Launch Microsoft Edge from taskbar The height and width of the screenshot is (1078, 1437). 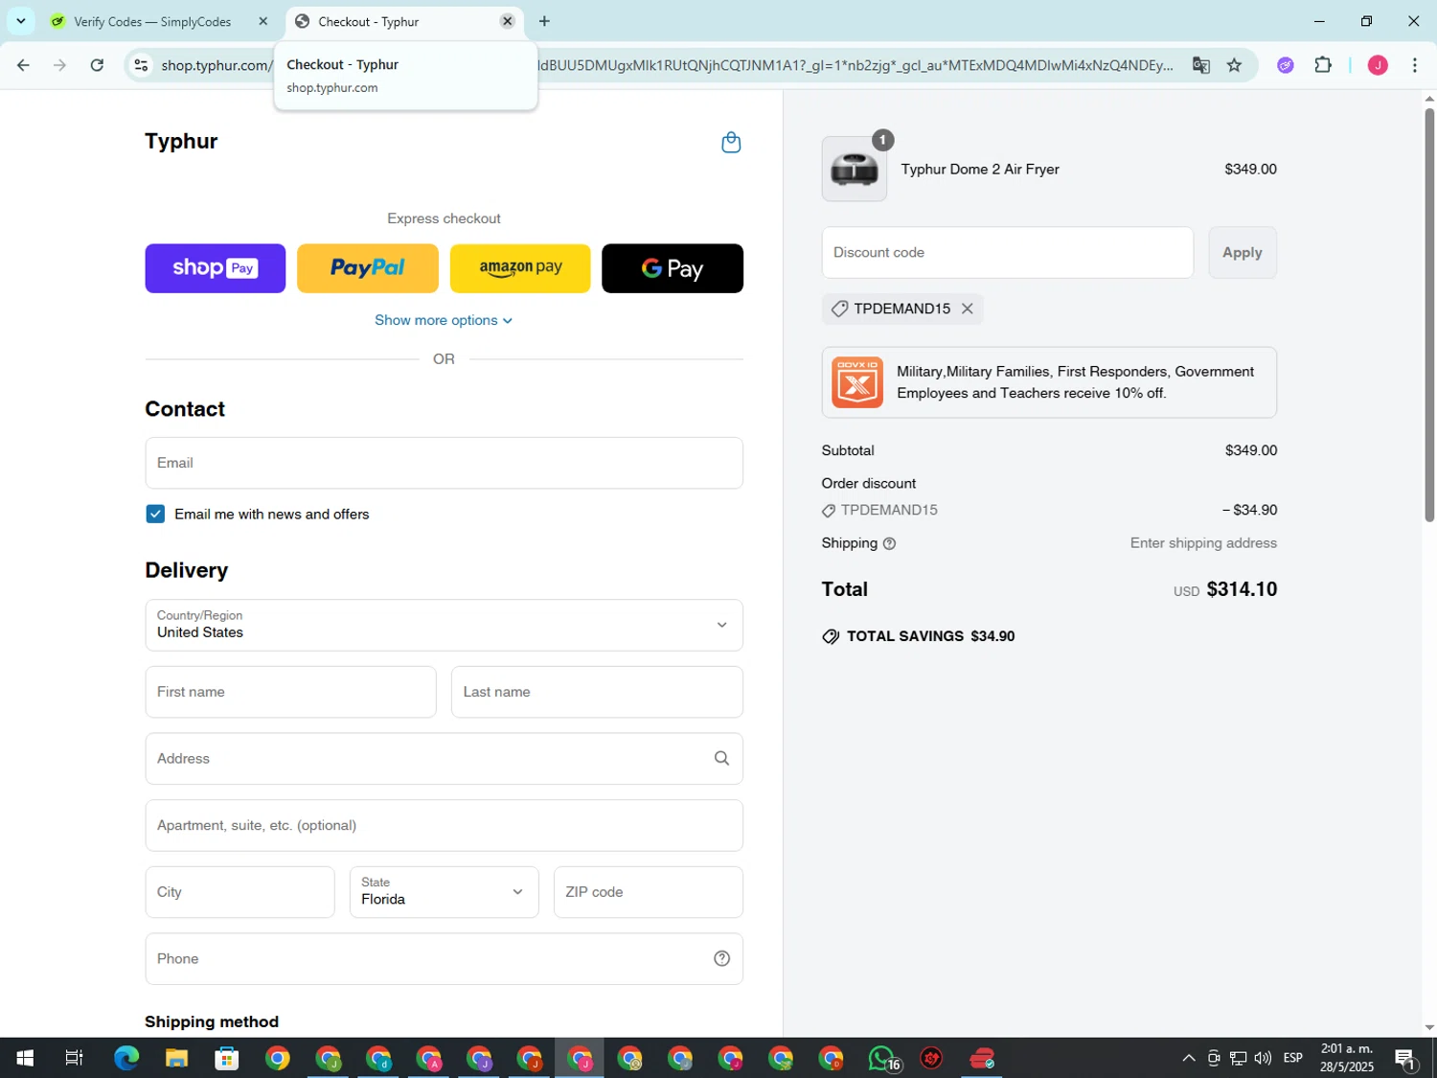[126, 1059]
